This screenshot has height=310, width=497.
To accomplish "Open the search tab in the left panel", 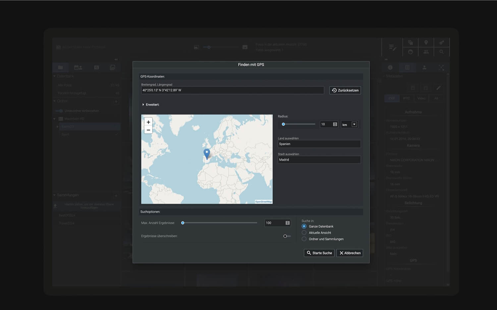I will click(96, 68).
